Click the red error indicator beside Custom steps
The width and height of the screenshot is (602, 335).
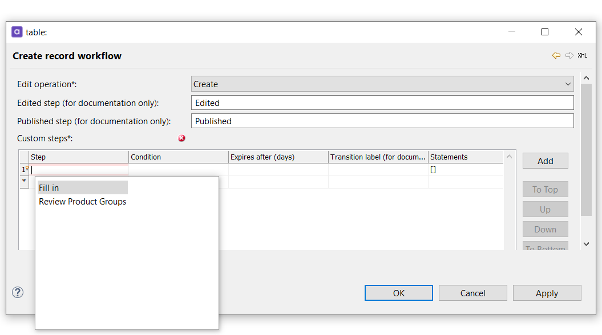tap(181, 138)
